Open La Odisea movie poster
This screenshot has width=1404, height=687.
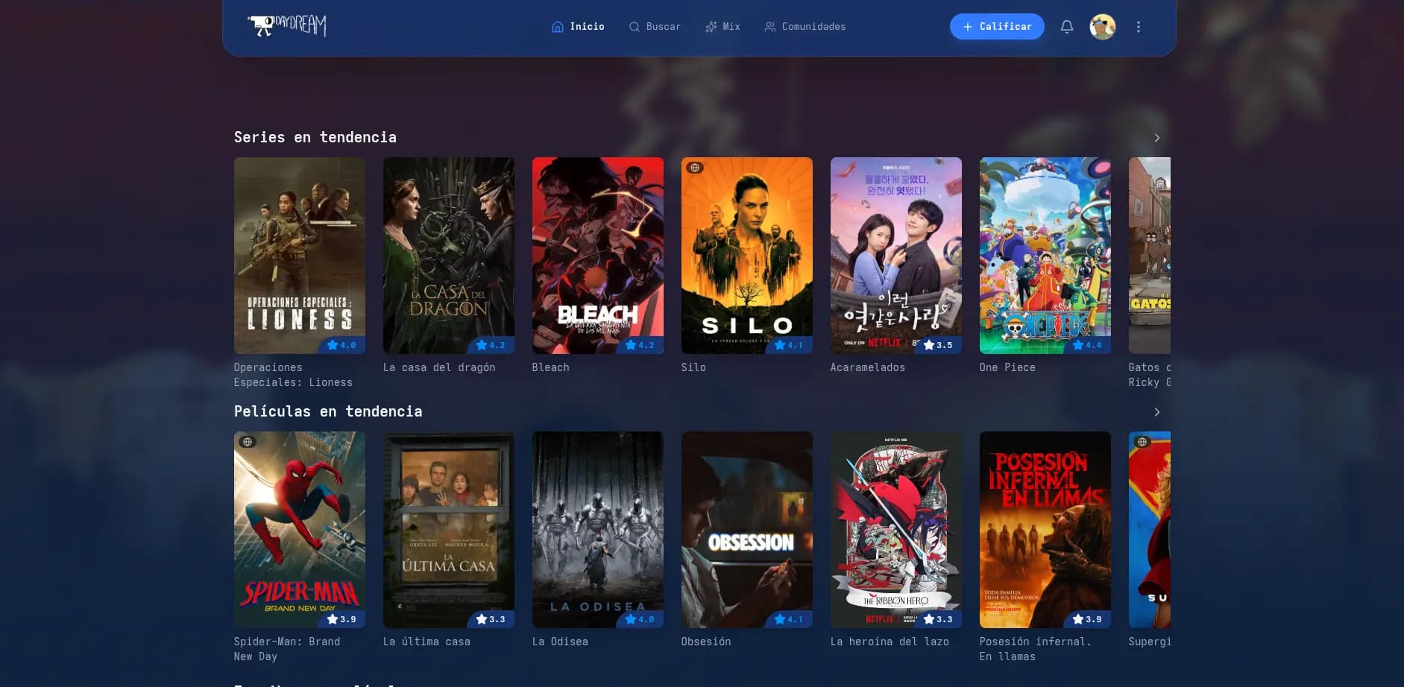click(x=598, y=530)
